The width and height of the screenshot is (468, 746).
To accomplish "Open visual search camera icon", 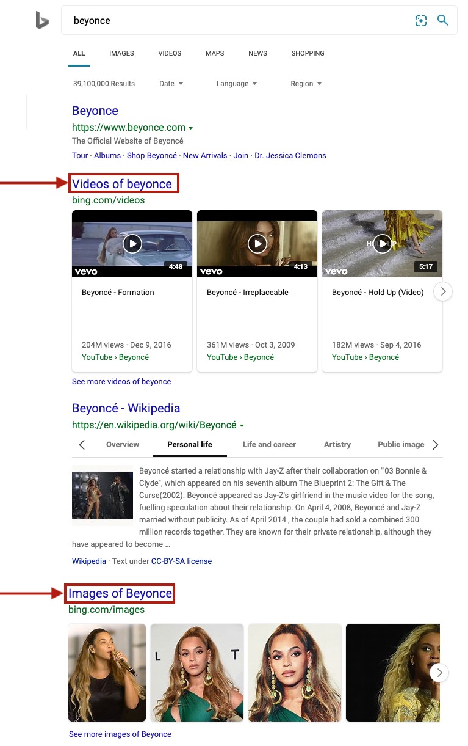I will pyautogui.click(x=421, y=21).
